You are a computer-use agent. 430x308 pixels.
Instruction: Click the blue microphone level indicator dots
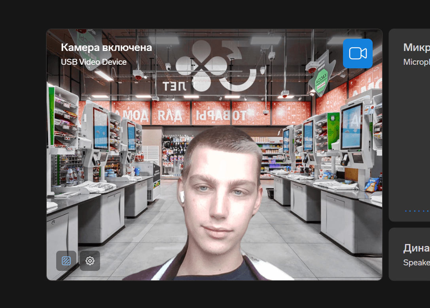point(417,211)
